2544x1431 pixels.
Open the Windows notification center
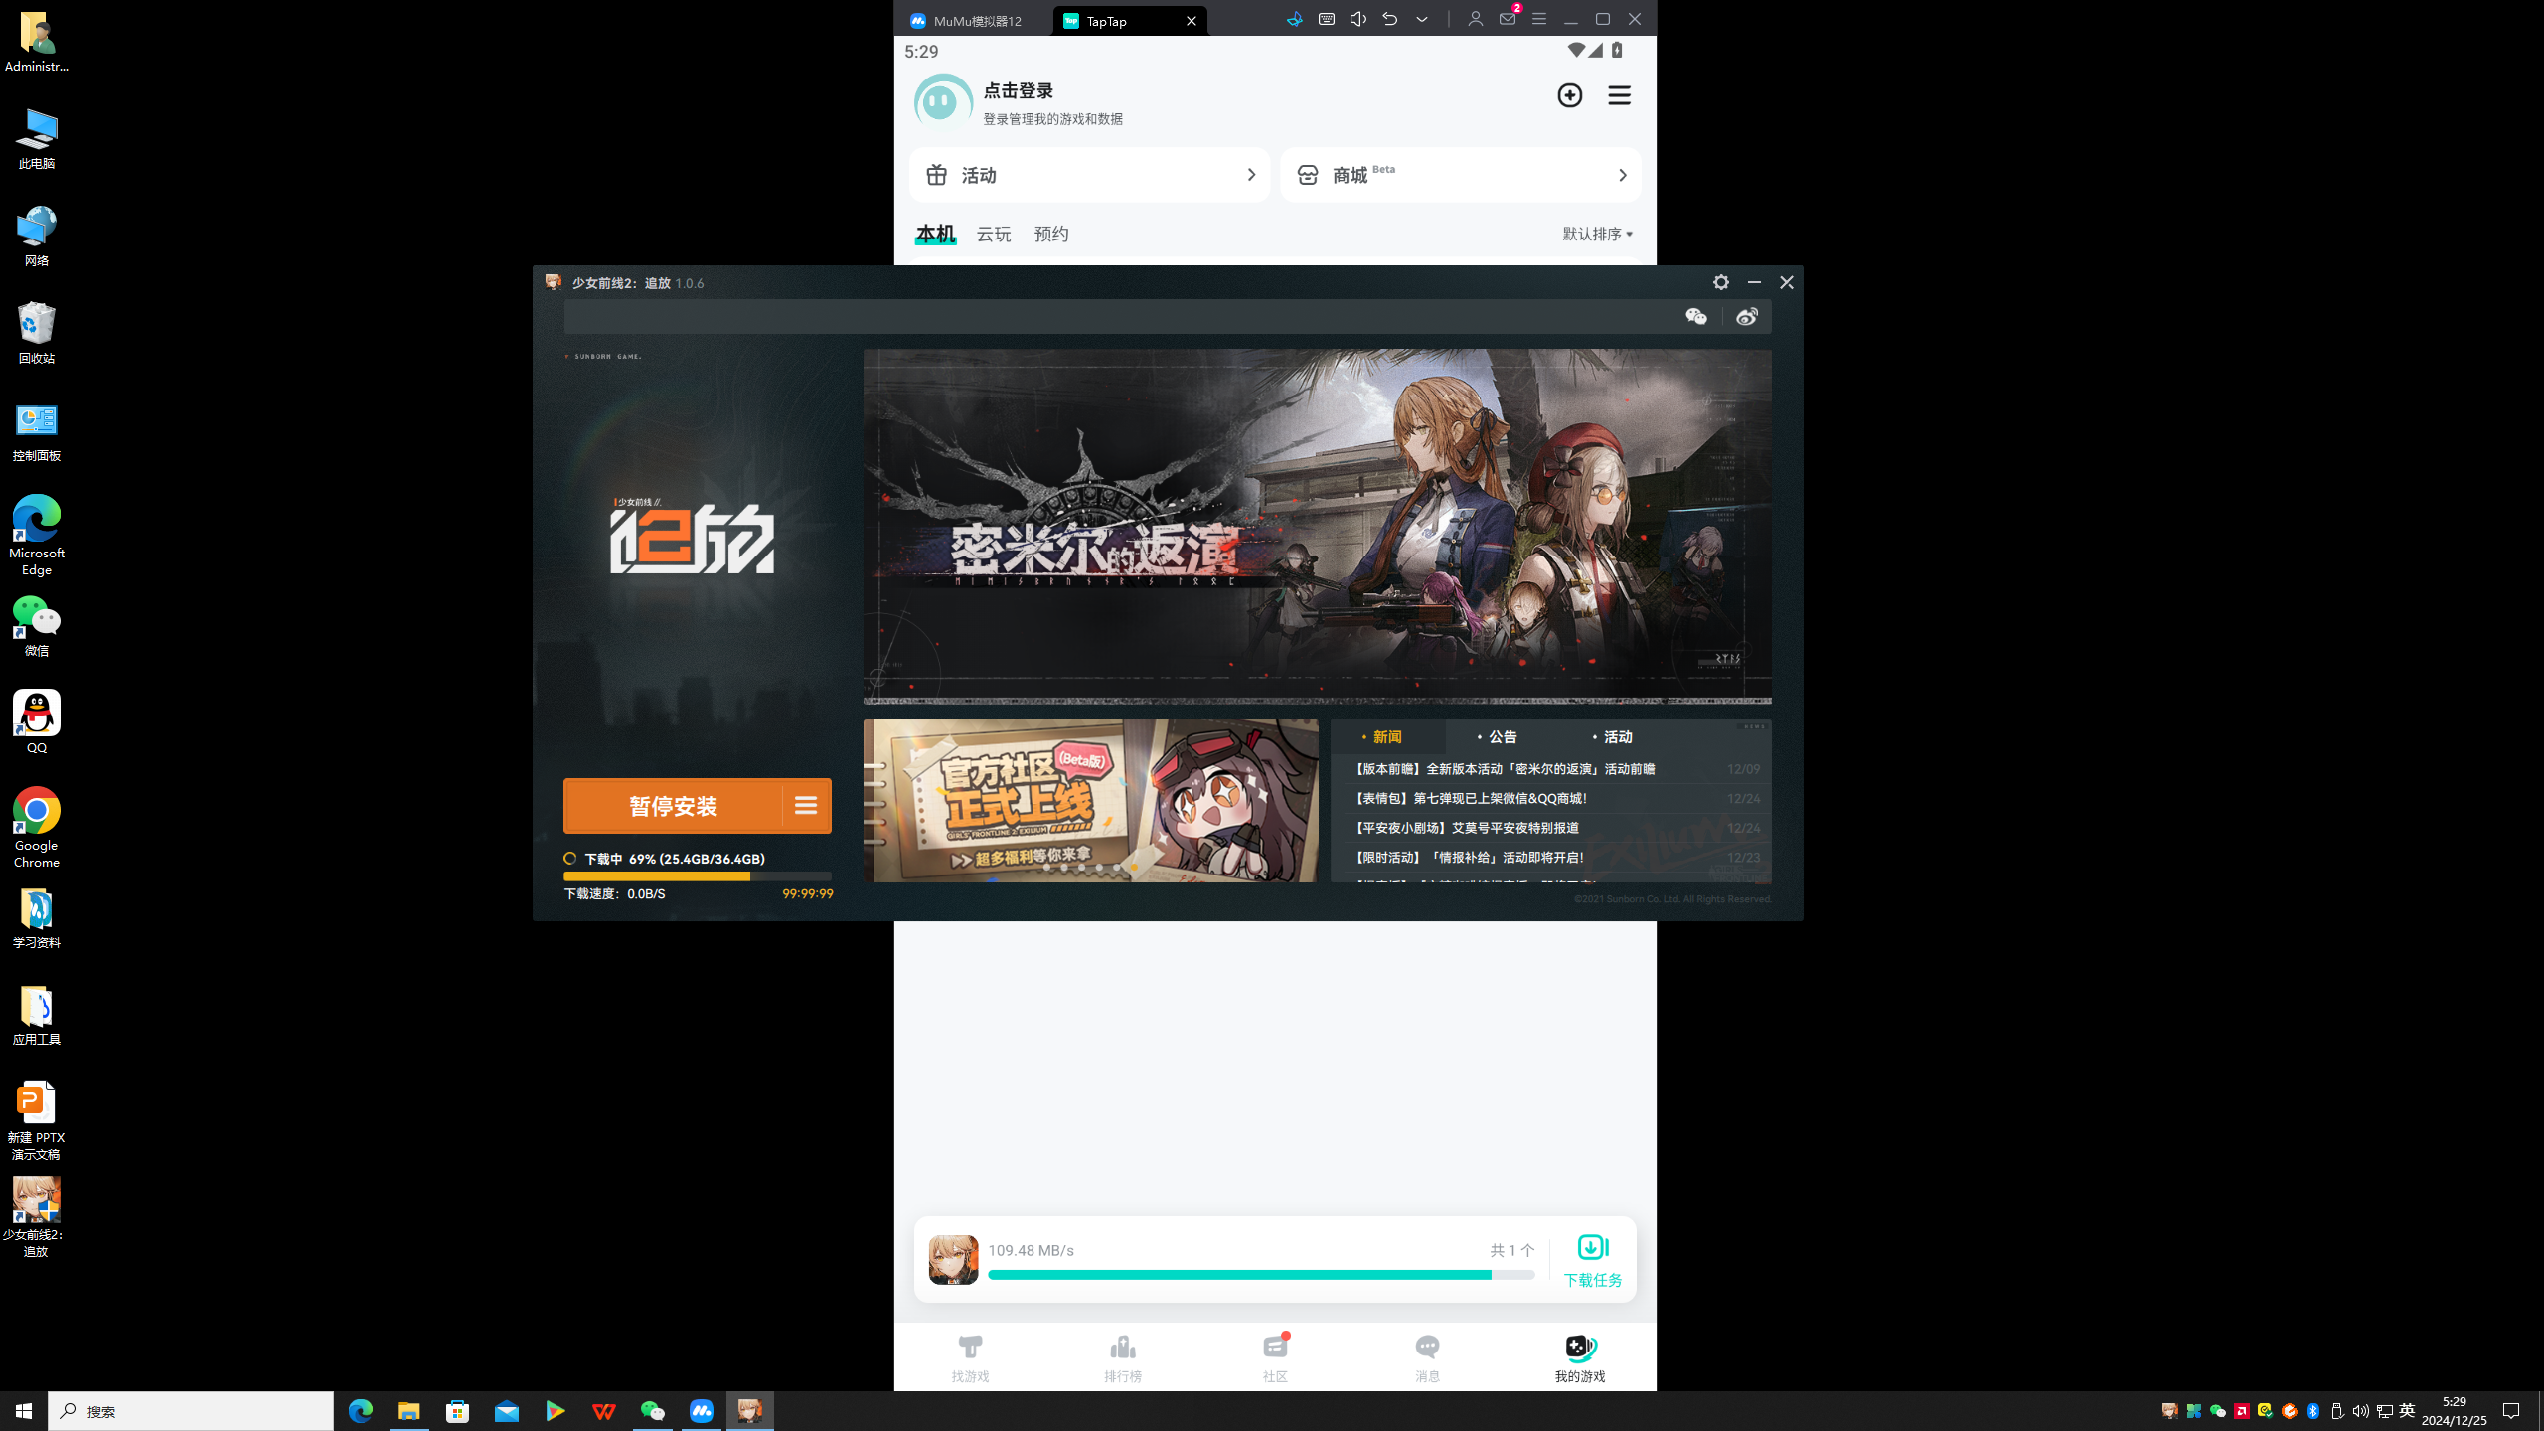(x=2511, y=1411)
